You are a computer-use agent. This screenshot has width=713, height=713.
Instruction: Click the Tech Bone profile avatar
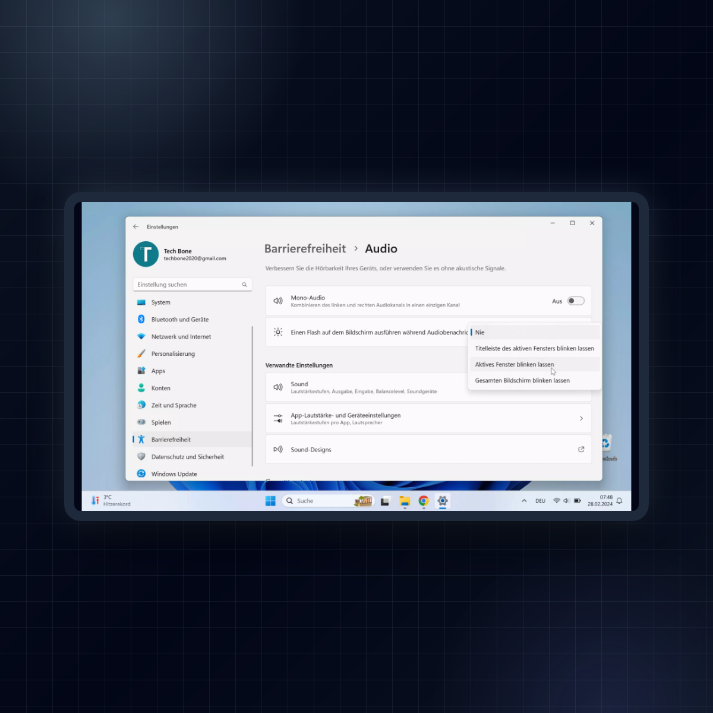point(146,254)
